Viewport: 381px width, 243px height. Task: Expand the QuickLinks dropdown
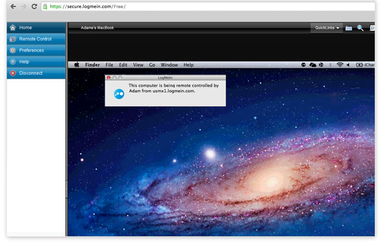tap(327, 28)
